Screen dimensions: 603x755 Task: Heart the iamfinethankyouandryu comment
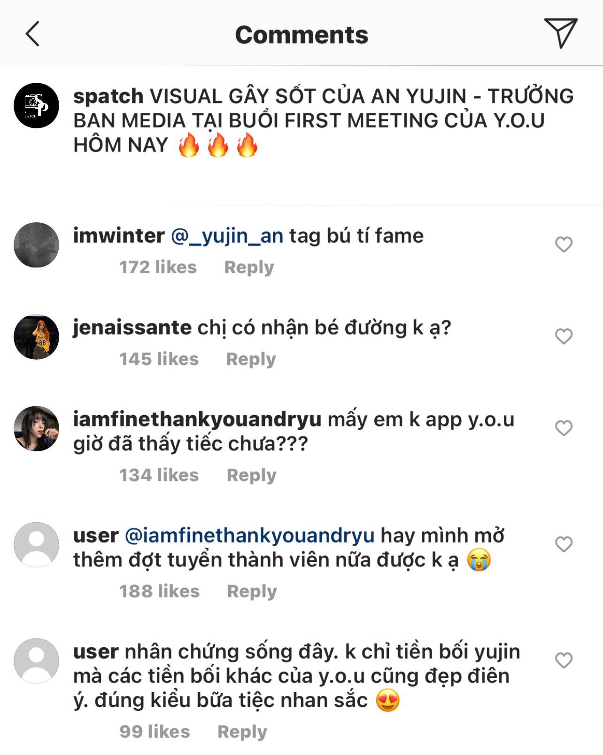(564, 428)
